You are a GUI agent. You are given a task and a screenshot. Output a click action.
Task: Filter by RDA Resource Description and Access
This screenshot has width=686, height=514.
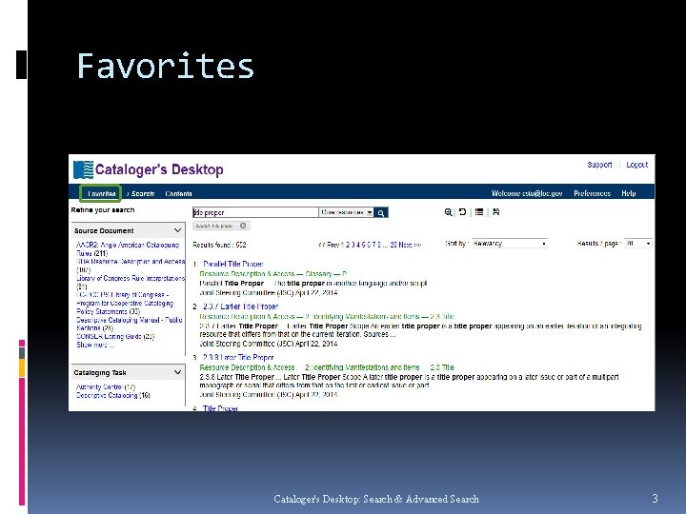click(131, 266)
